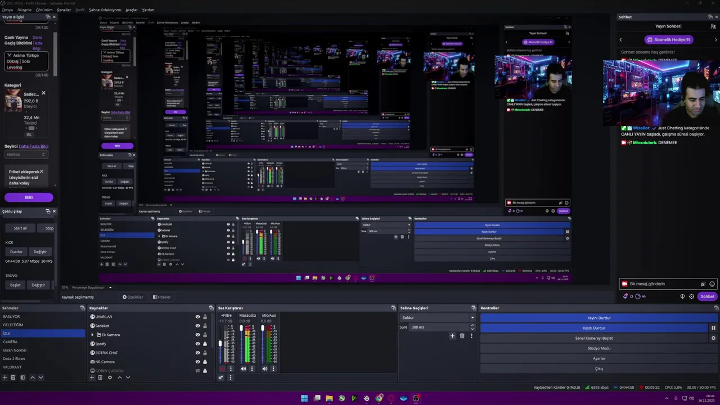Open transition properties three dots
Image resolution: width=720 pixels, height=405 pixels.
[471, 336]
